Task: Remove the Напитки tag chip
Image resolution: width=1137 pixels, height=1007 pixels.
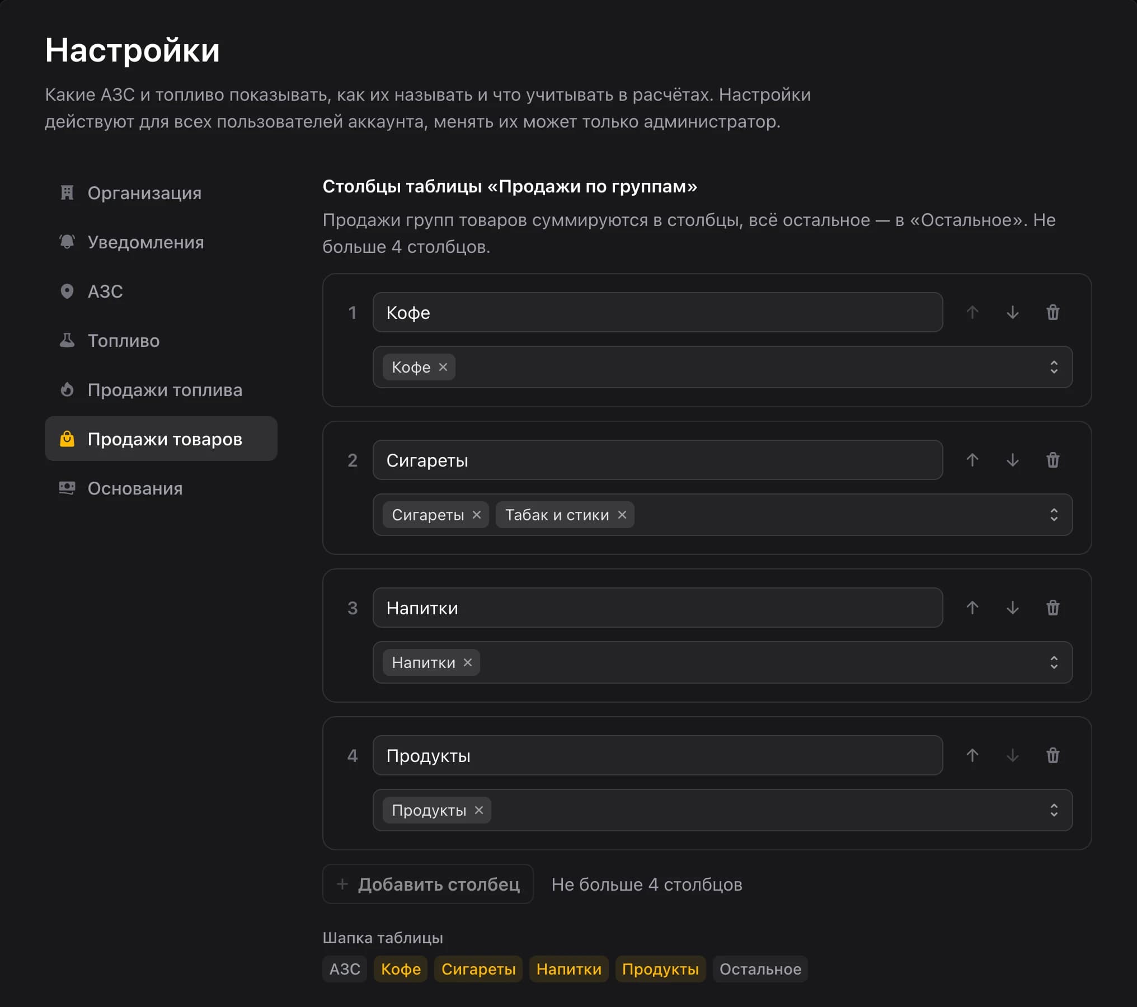Action: click(468, 662)
